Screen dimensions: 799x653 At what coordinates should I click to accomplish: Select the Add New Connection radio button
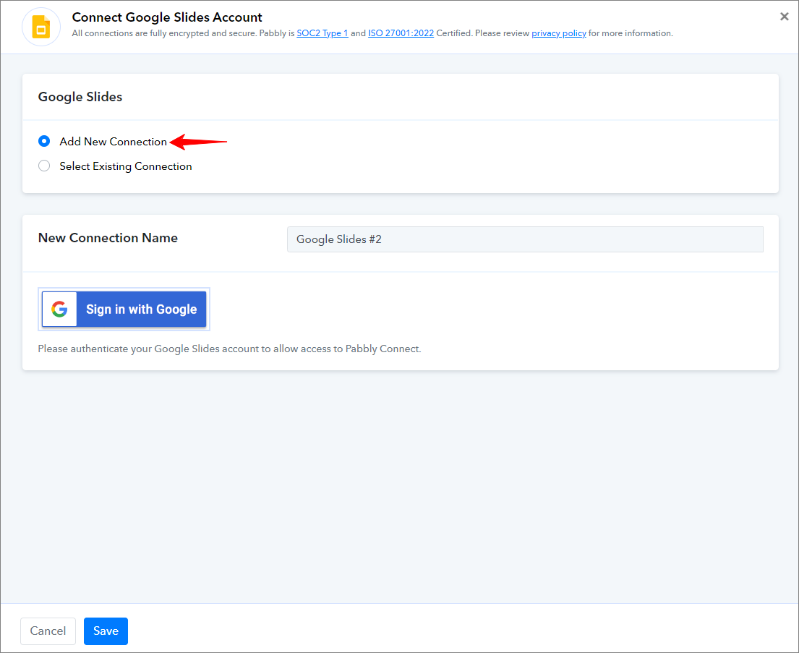click(44, 141)
